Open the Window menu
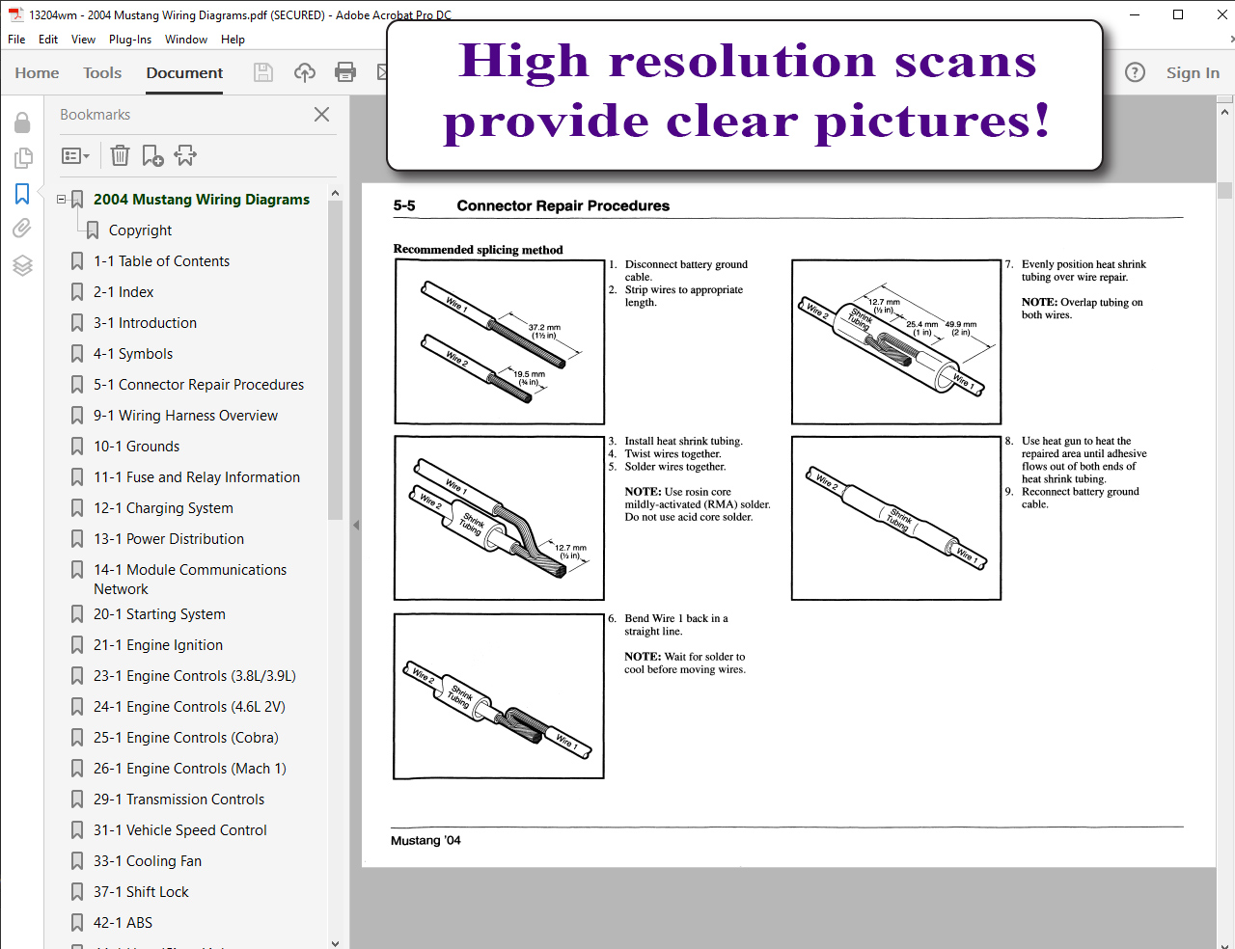The height and width of the screenshot is (949, 1235). 186,40
